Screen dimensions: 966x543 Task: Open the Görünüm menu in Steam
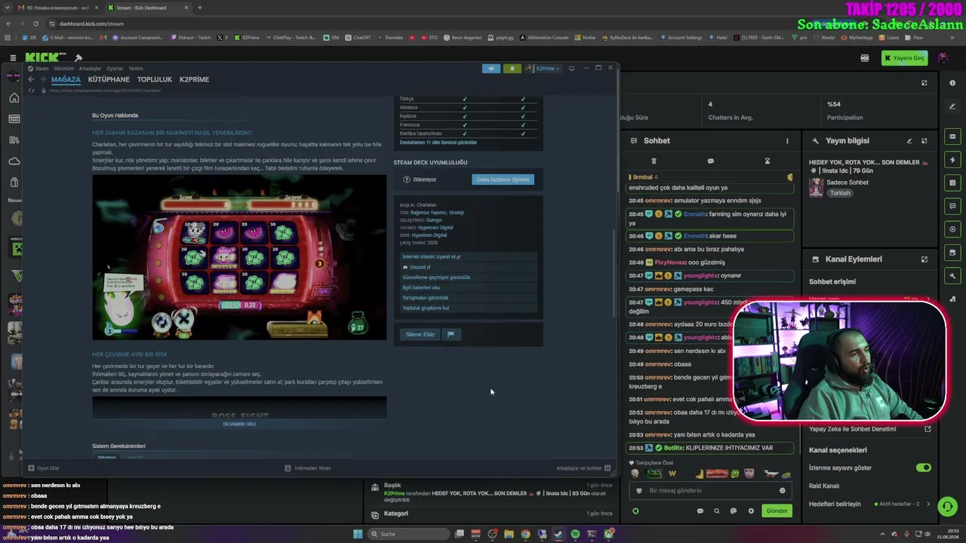pos(63,69)
